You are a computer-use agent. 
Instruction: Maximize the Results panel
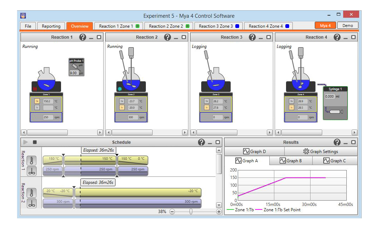[353, 142]
